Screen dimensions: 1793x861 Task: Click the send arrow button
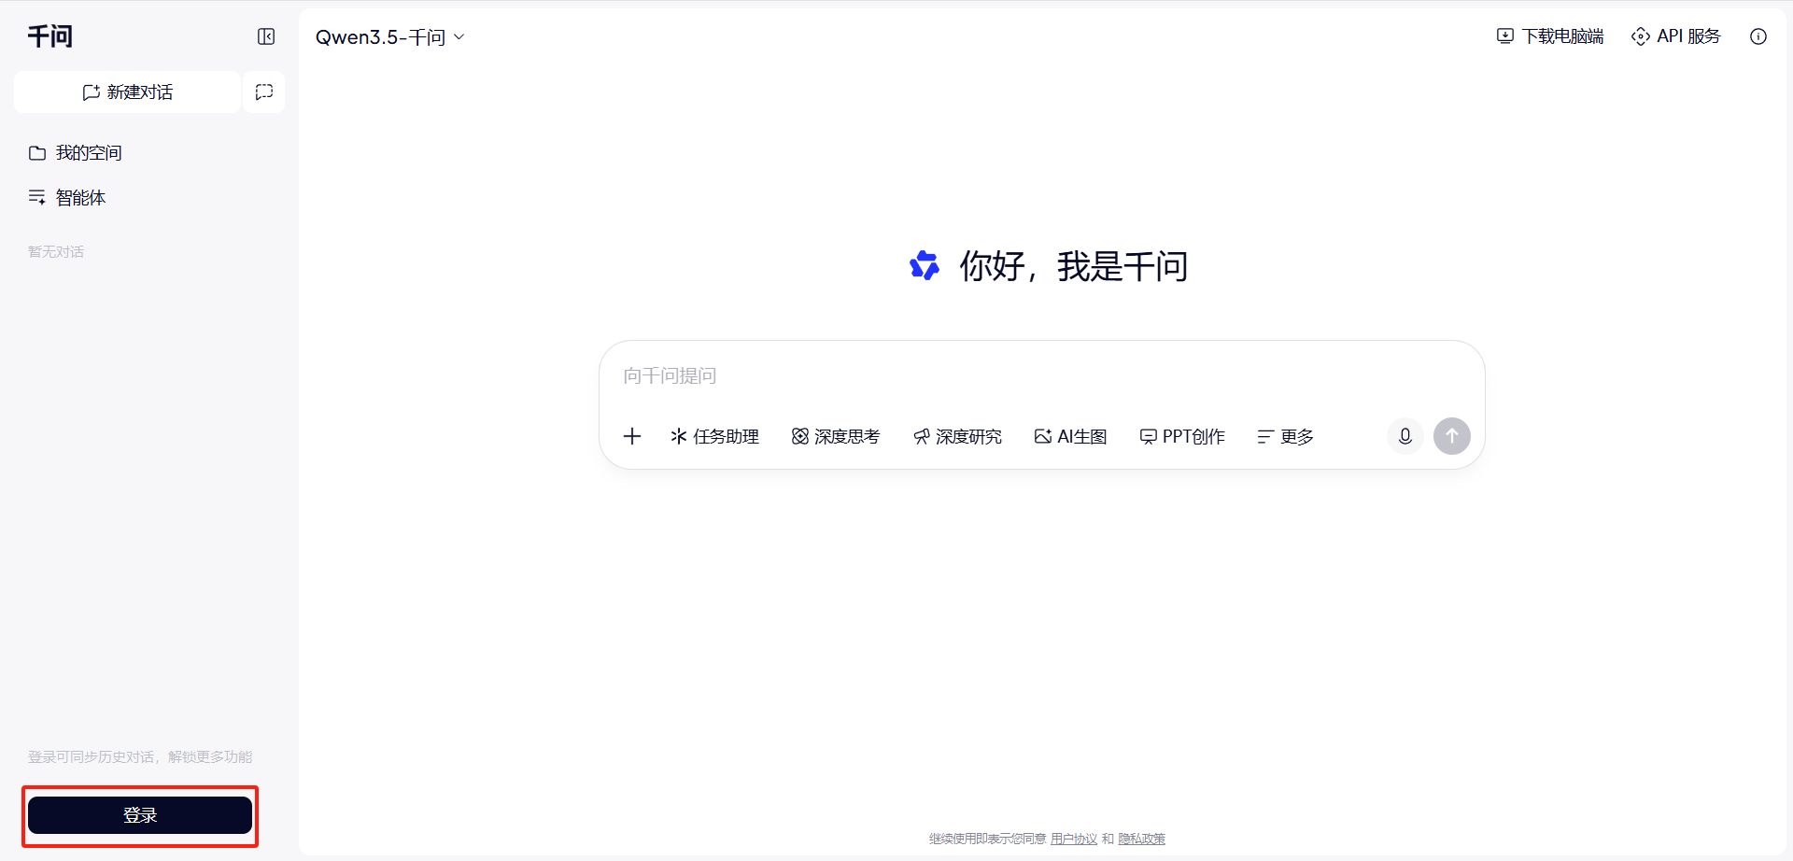1452,436
